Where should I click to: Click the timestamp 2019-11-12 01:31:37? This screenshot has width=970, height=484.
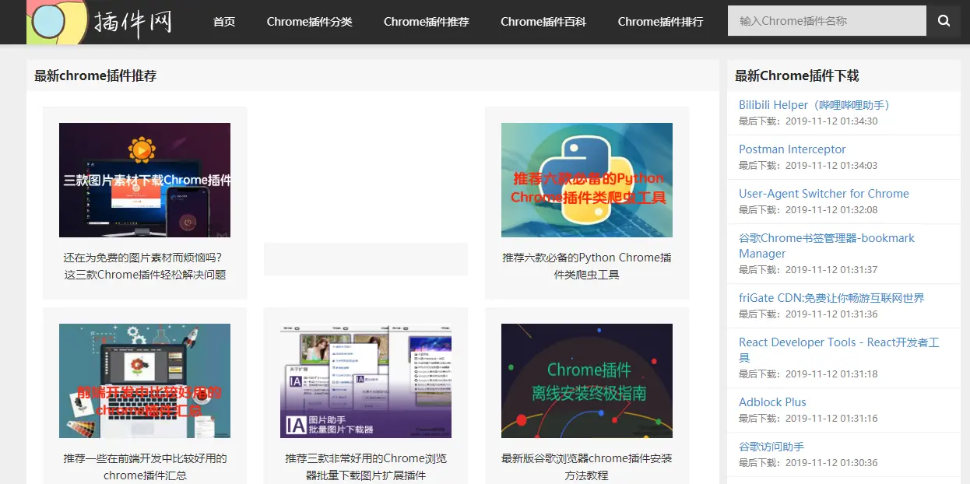831,270
